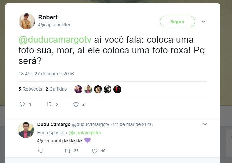This screenshot has height=163, width=232.
Task: Open Robert's profile picture
Action: 27,21
